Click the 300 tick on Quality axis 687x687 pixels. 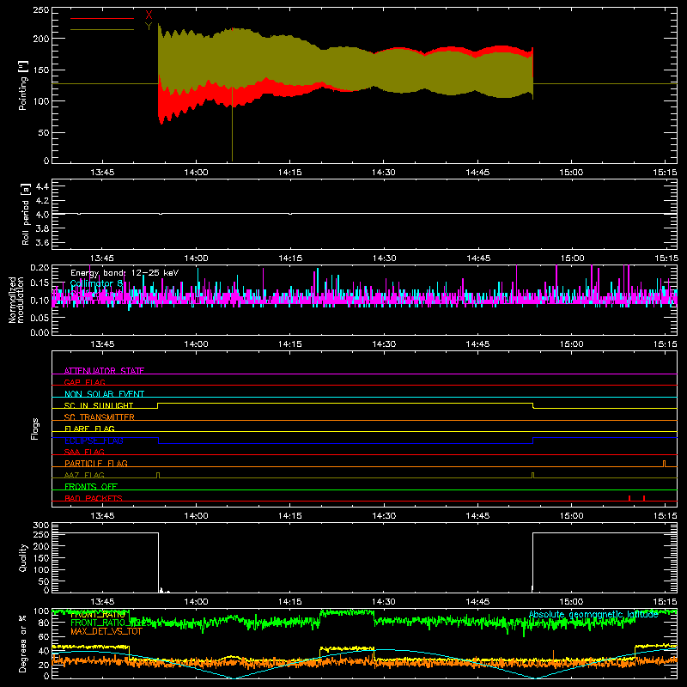(x=41, y=526)
